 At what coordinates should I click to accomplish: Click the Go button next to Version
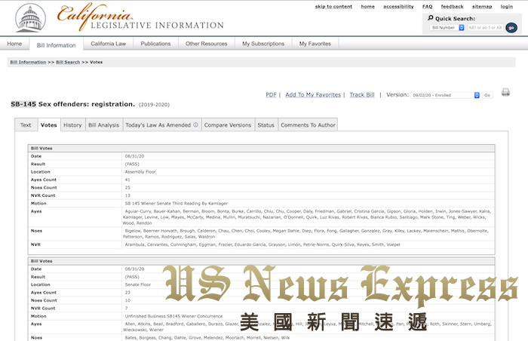(487, 95)
